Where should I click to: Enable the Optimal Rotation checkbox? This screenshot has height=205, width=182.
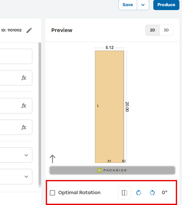click(x=52, y=193)
